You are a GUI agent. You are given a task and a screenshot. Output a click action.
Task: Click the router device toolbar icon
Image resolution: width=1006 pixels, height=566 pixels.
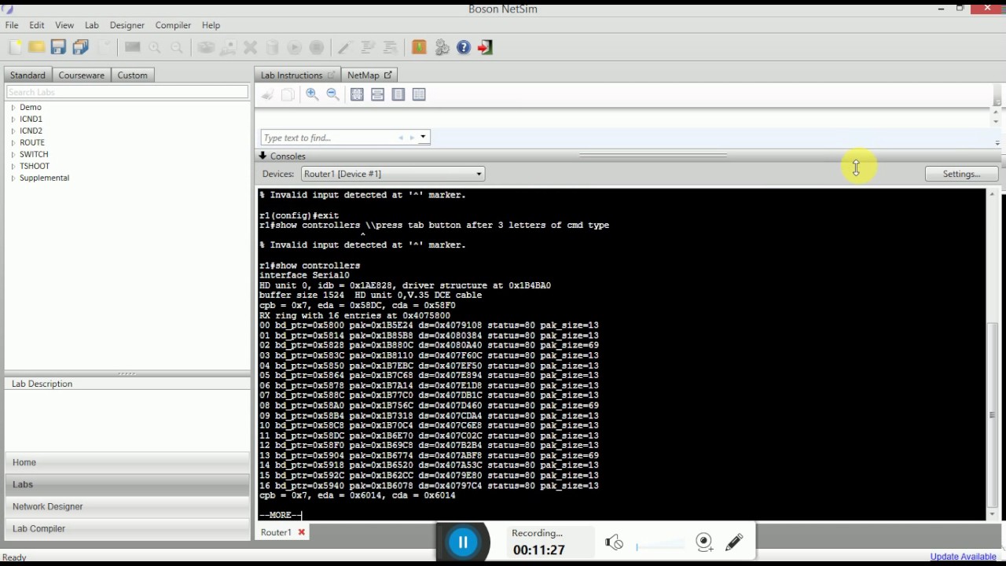(x=206, y=47)
